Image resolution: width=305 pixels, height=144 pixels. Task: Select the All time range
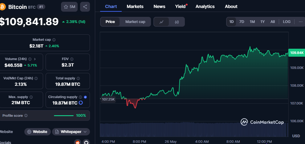click(273, 22)
